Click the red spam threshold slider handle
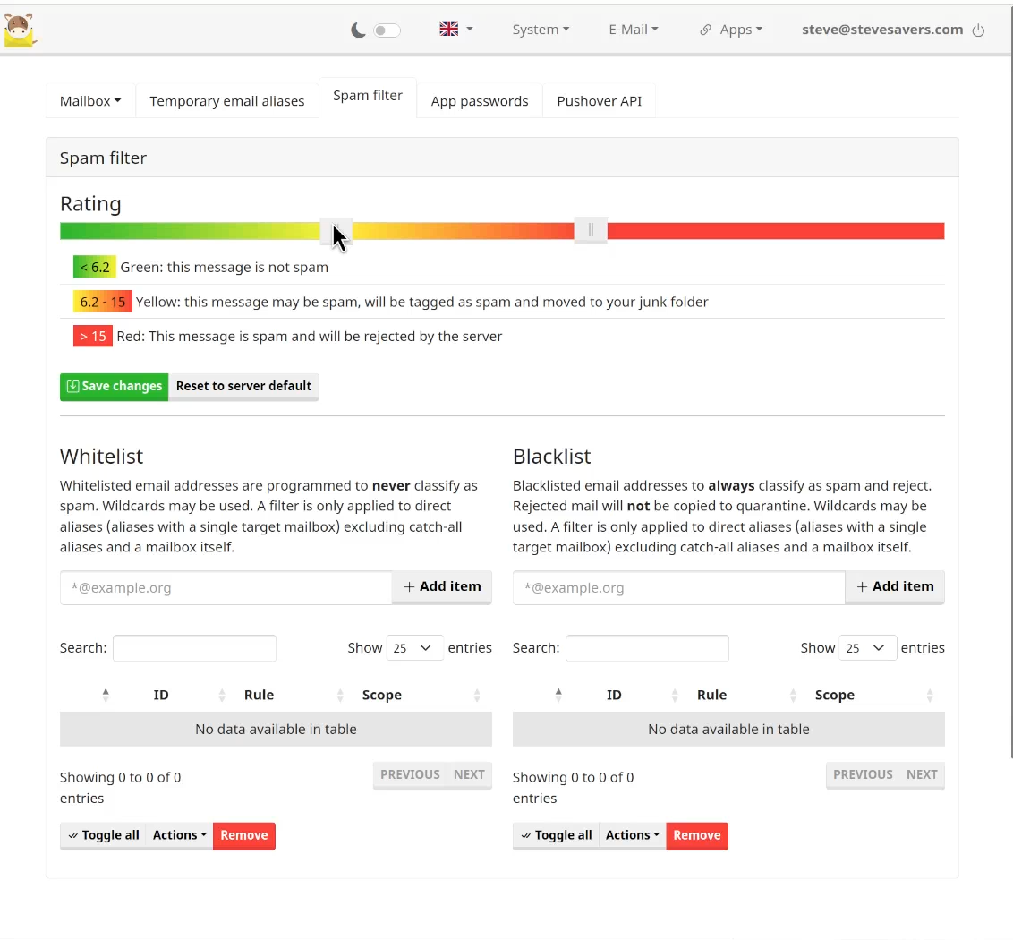The image size is (1013, 940). [x=591, y=230]
